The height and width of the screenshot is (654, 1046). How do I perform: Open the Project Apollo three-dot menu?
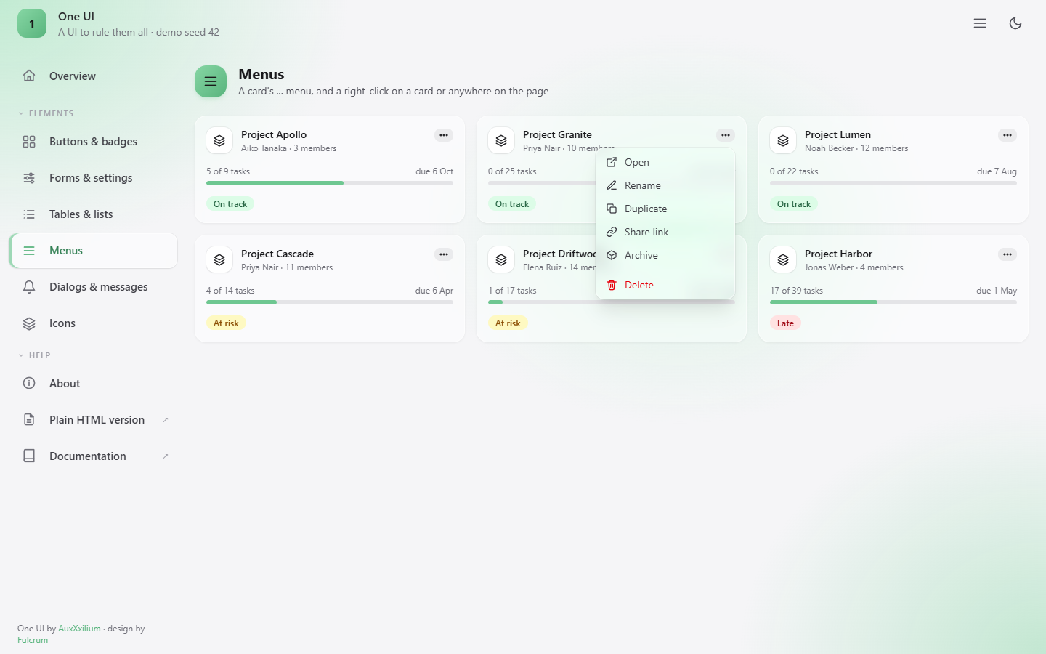(444, 135)
